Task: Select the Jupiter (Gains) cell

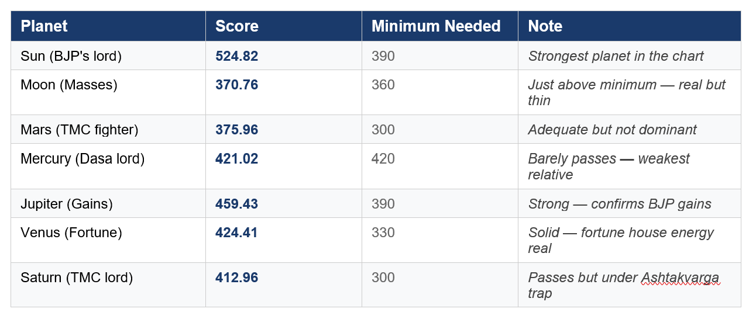Action: pos(67,204)
